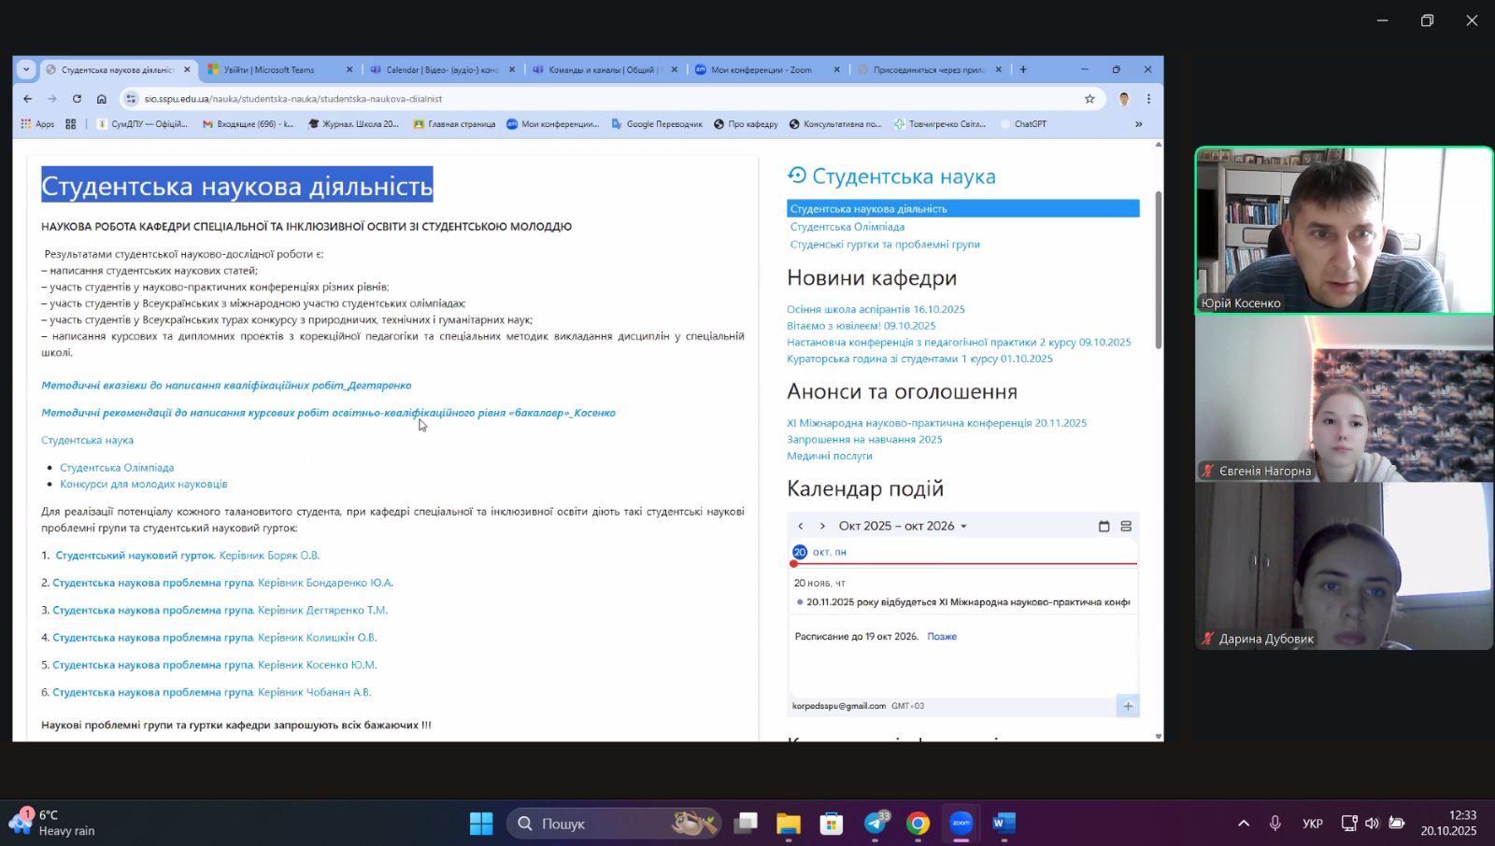Bookmark this page with the star icon
The height and width of the screenshot is (846, 1495).
tap(1089, 99)
